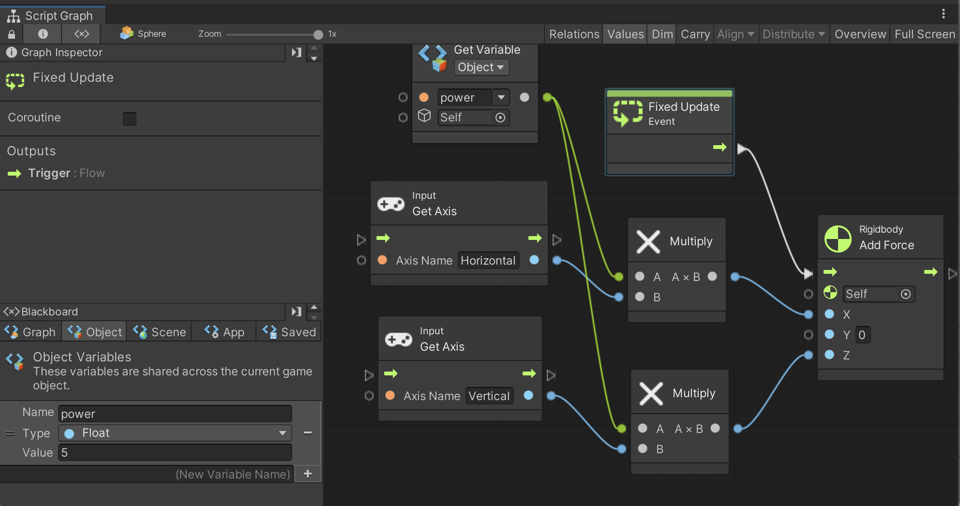Toggle the Graph Inspector info icon
Image resolution: width=960 pixels, height=506 pixels.
pos(43,34)
